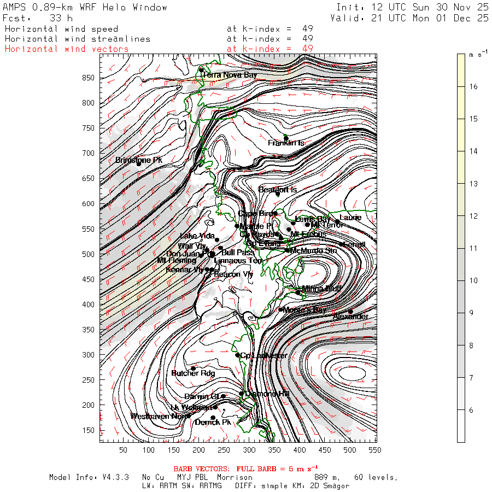Click the 'Laurie' station label
Screen dimensions: 492x492
(350, 217)
